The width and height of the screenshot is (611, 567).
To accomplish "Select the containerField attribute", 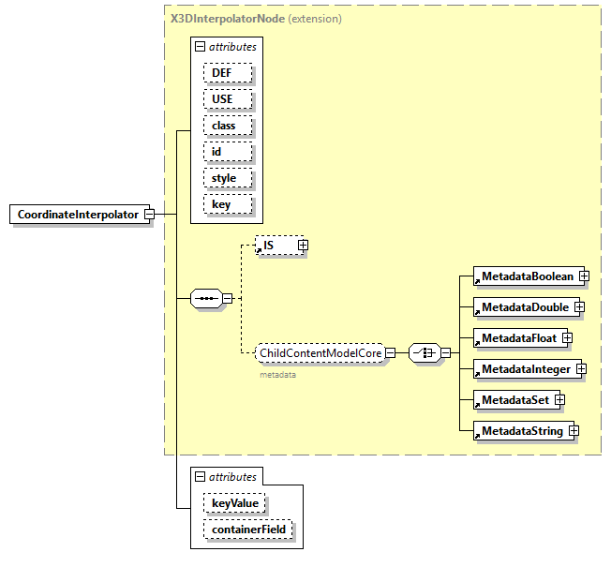I will pos(249,530).
